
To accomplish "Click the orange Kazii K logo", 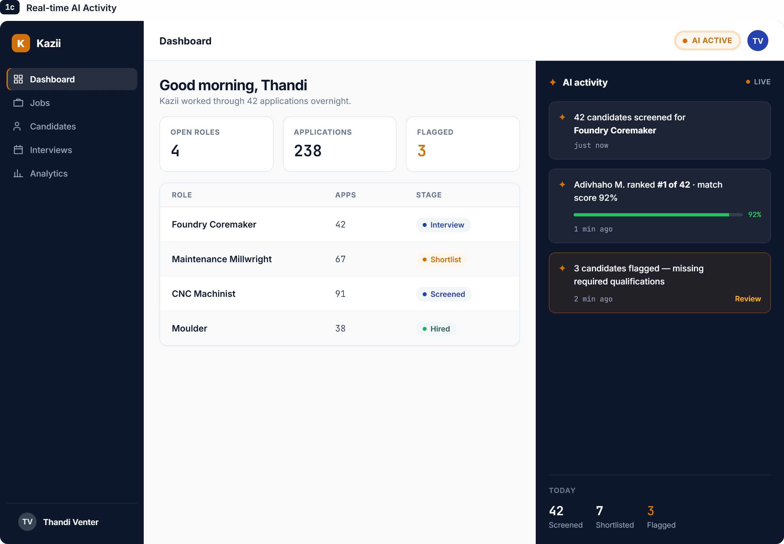I will coord(21,43).
